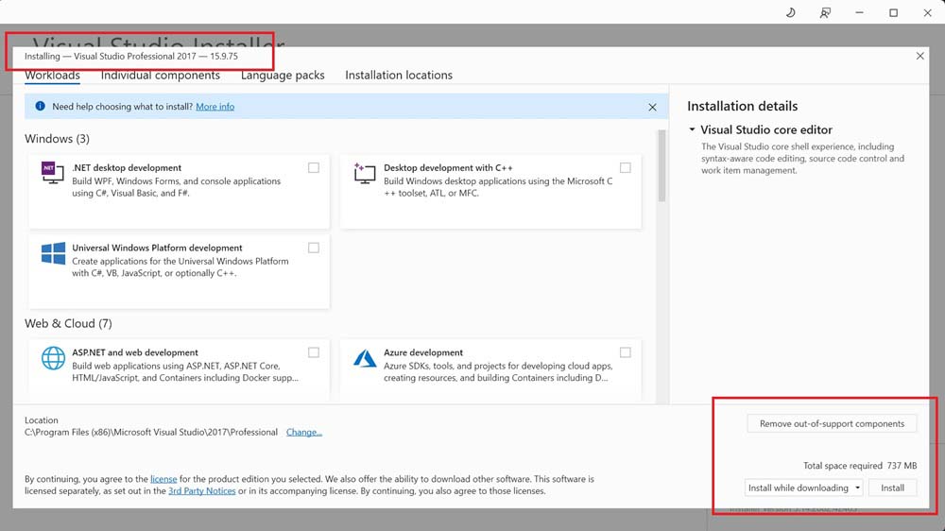Check the Desktop development with C++ checkbox
Image resolution: width=945 pixels, height=531 pixels.
tap(626, 167)
